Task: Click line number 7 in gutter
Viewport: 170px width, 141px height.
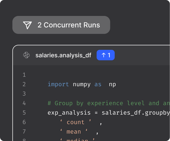Action: pos(24,132)
